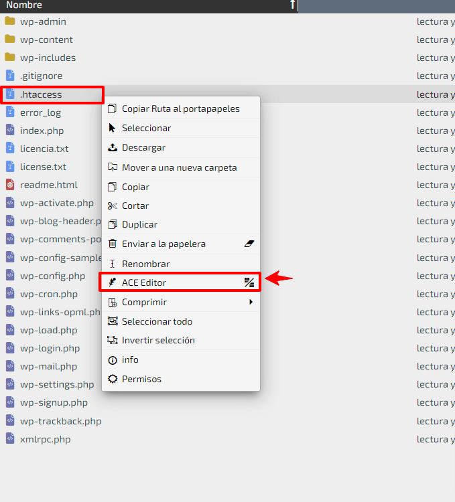Select the wp-load.php file name
This screenshot has width=455, height=502.
pyautogui.click(x=48, y=330)
